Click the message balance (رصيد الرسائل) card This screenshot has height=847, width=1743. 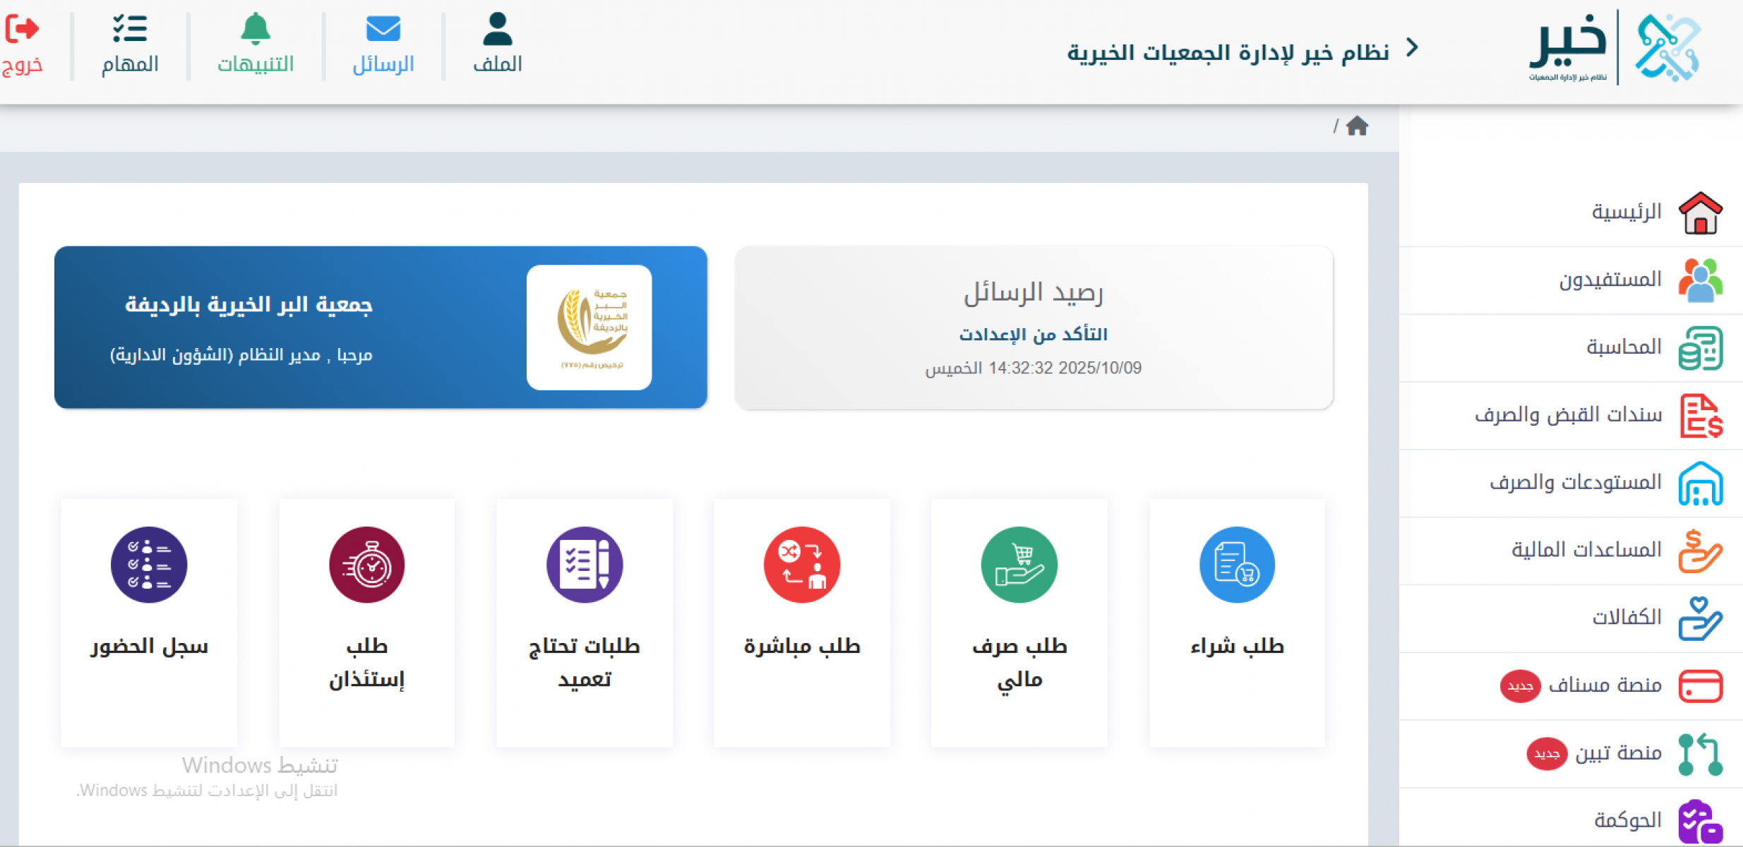pyautogui.click(x=1034, y=328)
